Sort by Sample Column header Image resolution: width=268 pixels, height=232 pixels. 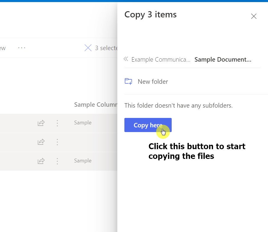tap(96, 104)
